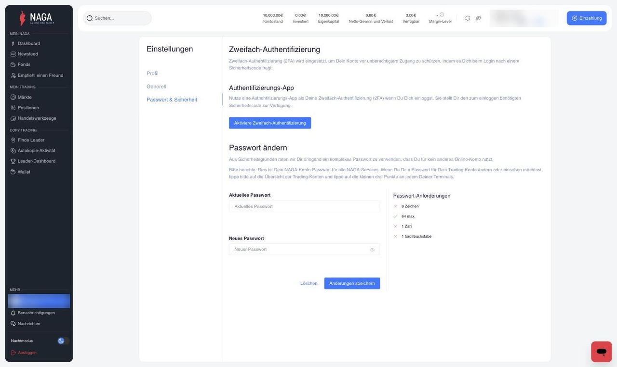Open the red chat support widget

click(x=601, y=352)
